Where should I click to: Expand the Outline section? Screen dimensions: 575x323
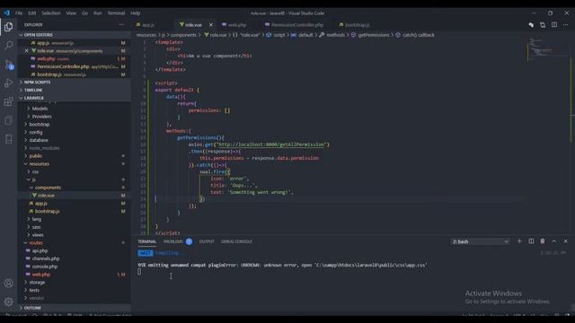click(74, 308)
